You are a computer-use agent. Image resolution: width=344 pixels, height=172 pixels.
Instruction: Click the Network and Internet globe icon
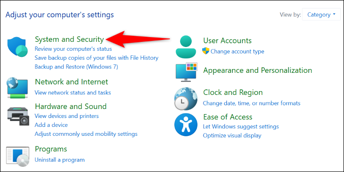pos(17,88)
